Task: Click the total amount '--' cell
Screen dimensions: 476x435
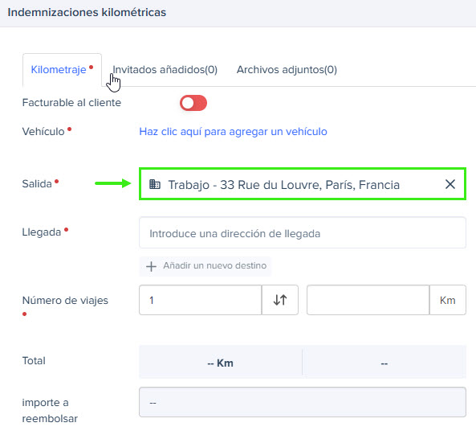Action: pos(384,363)
